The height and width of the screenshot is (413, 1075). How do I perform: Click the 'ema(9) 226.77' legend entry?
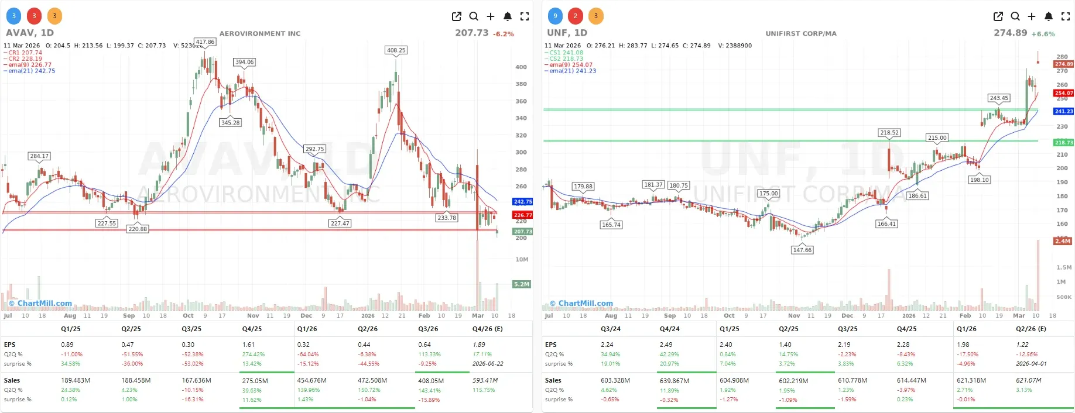click(x=28, y=65)
